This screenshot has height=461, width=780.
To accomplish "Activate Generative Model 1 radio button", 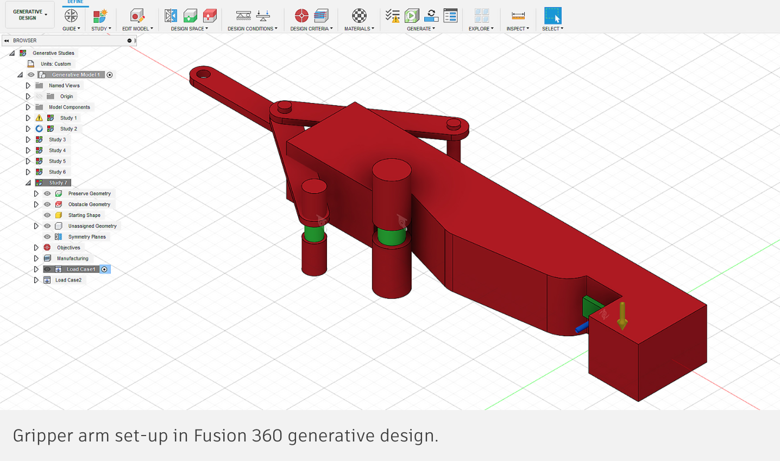I will tap(110, 75).
